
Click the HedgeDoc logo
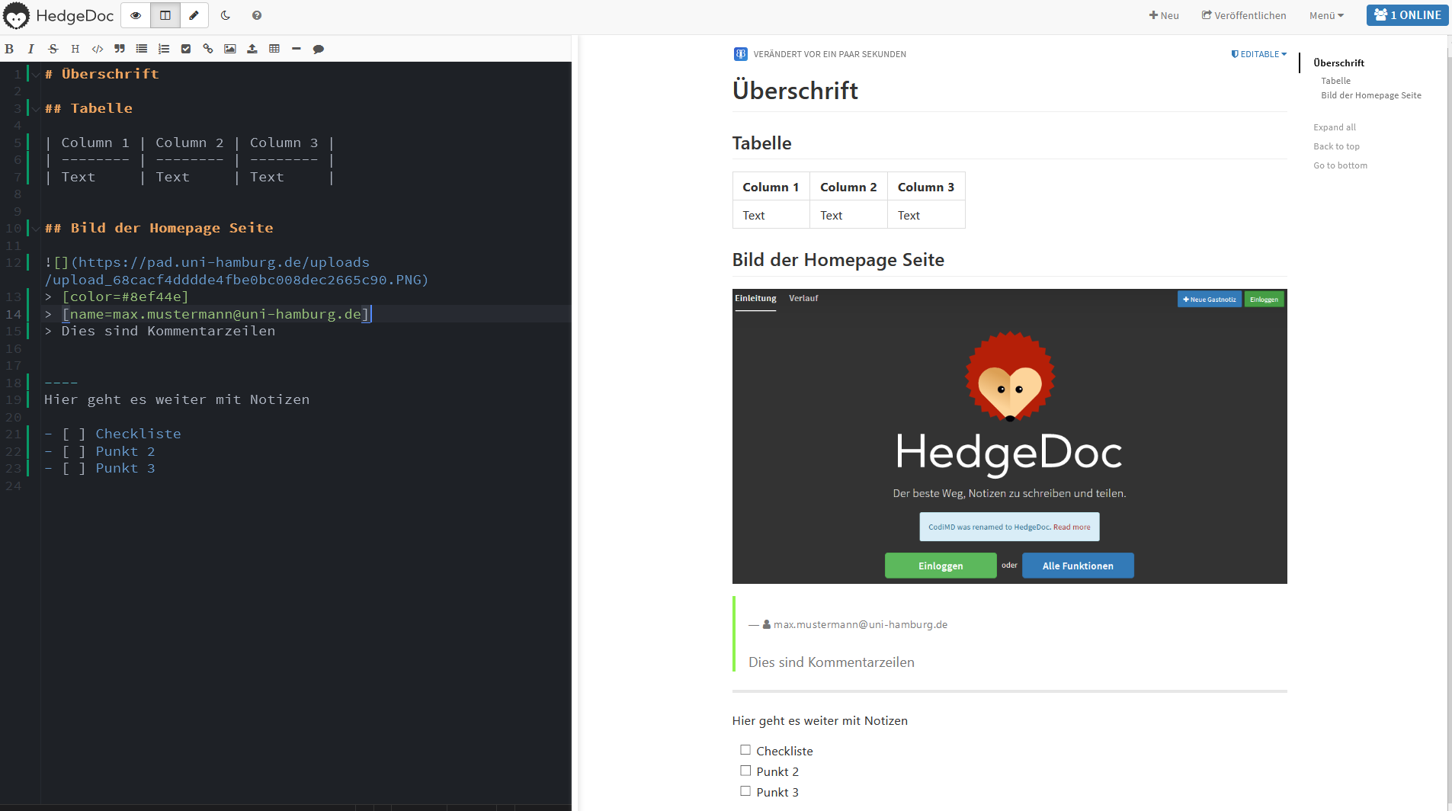tap(59, 15)
